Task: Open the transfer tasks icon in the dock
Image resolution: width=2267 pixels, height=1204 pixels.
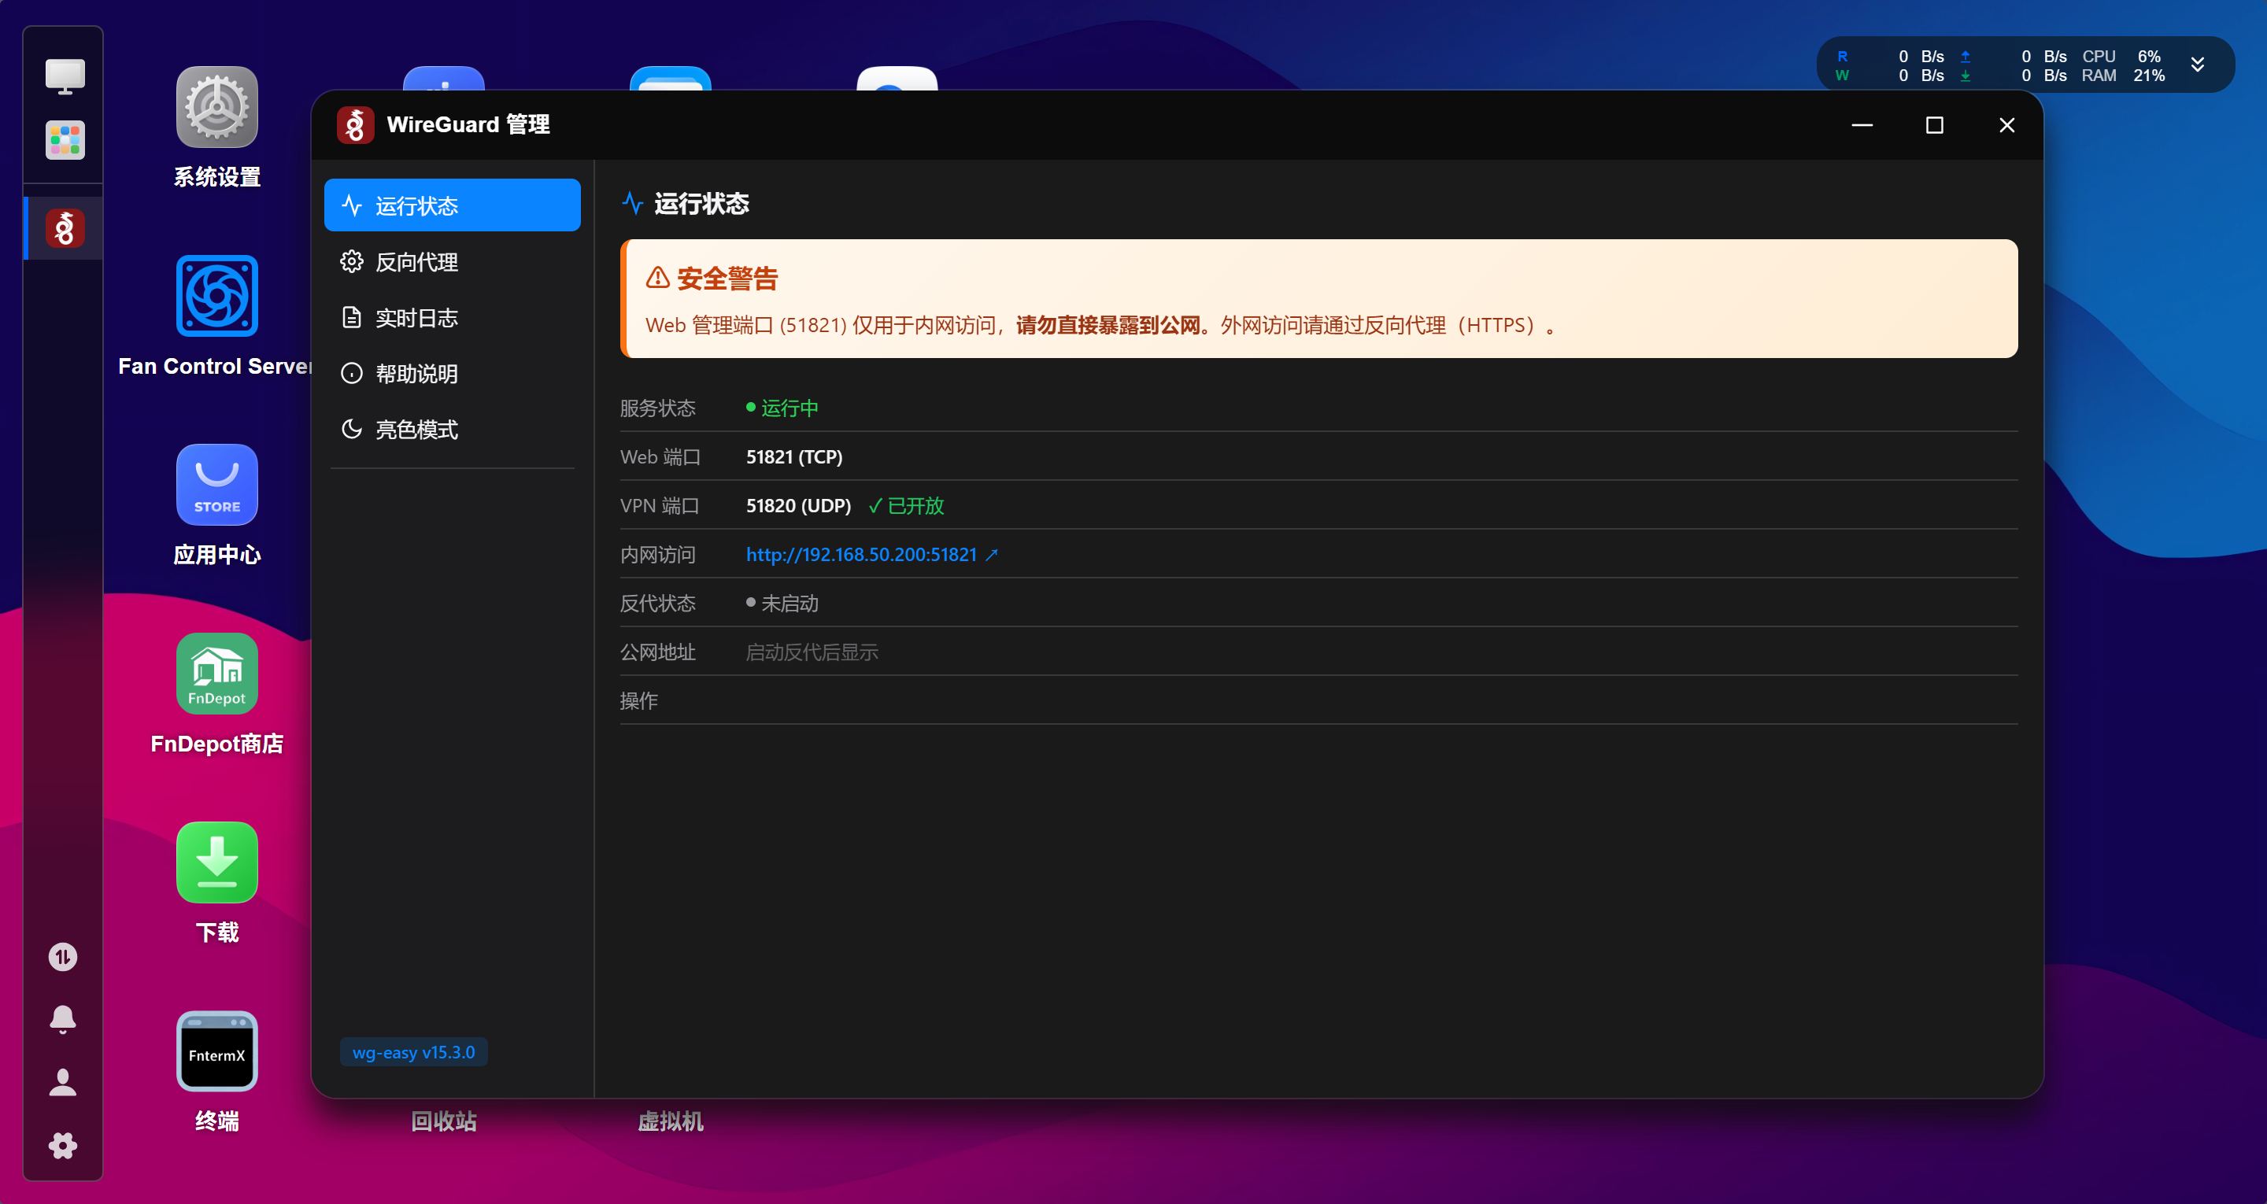Action: click(62, 957)
